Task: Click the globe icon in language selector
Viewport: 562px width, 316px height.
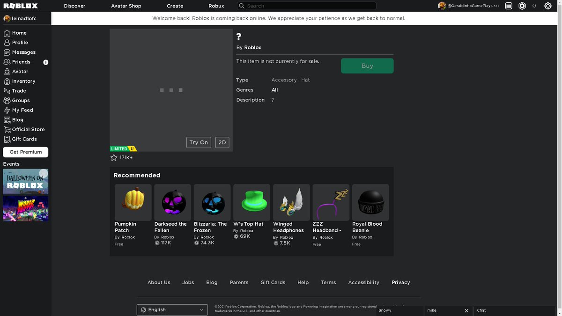Action: (x=143, y=310)
